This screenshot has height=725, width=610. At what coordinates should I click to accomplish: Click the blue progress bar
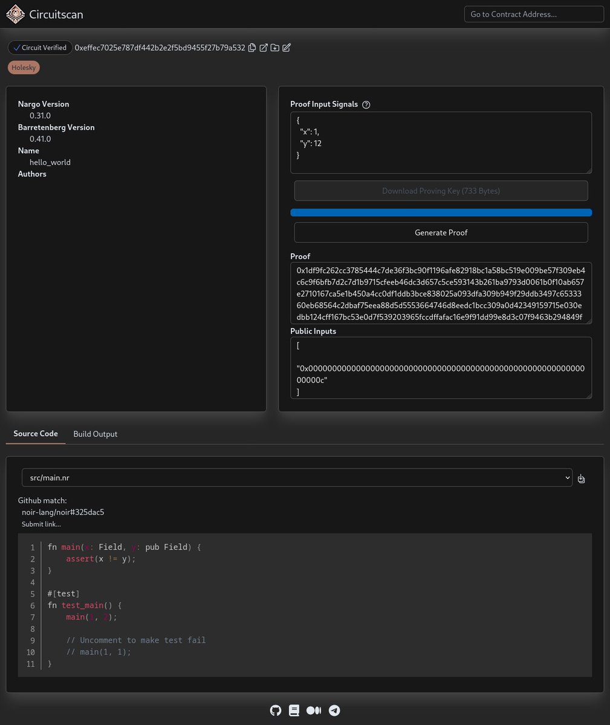pos(441,212)
